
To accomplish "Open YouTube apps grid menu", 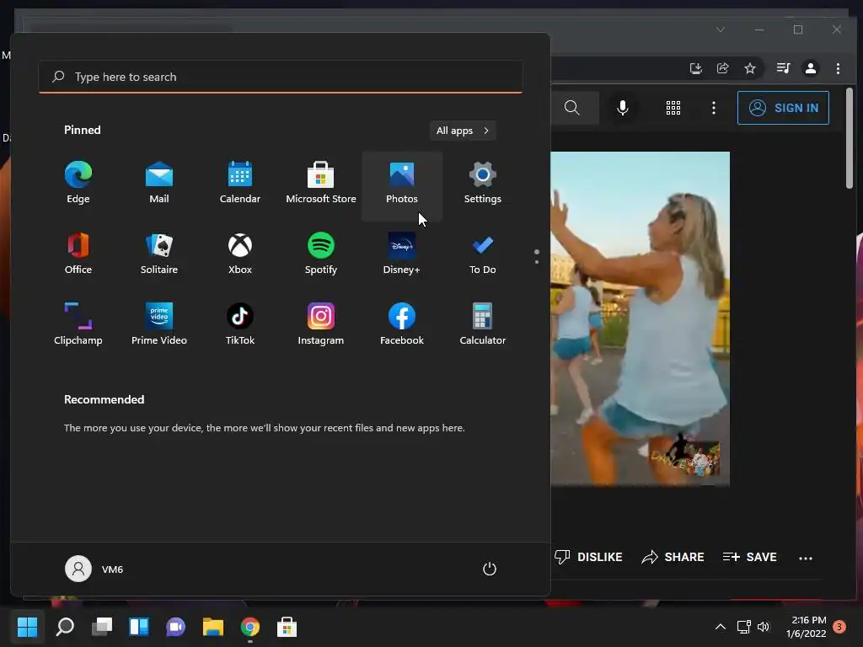I will click(x=673, y=108).
